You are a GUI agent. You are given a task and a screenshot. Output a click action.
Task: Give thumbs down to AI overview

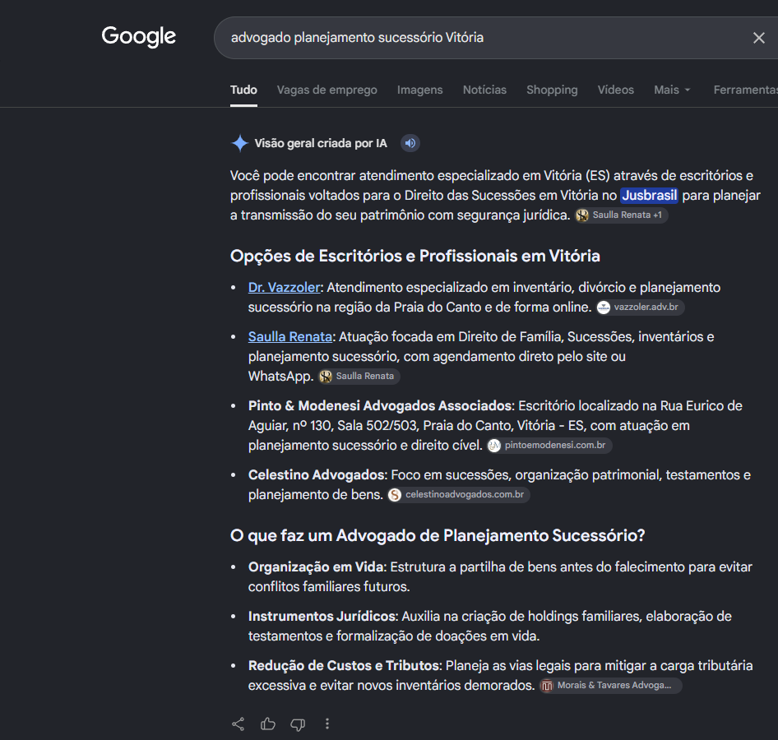click(298, 724)
